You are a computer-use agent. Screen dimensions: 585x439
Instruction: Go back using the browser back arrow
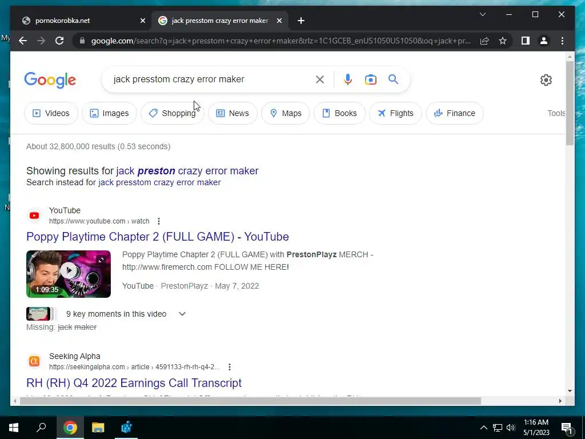tap(23, 41)
